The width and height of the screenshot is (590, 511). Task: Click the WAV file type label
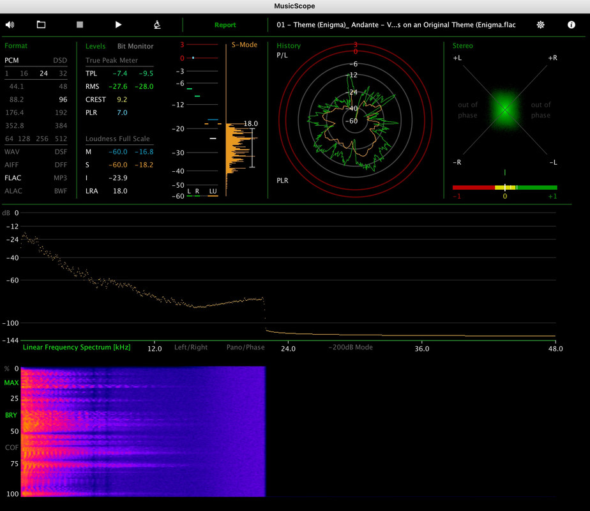tap(12, 151)
